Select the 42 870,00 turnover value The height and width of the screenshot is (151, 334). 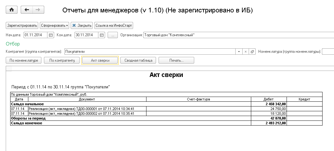point(269,118)
